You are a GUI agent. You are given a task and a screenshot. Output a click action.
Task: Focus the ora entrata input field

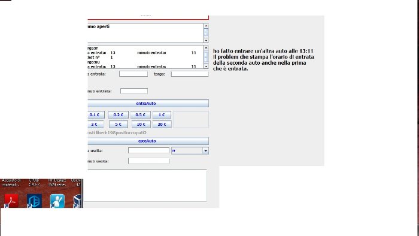coord(133,74)
